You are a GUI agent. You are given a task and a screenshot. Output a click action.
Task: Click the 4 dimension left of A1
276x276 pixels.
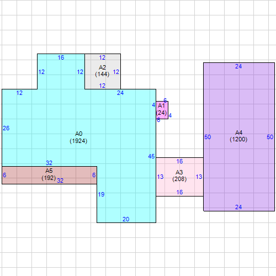[153, 105]
